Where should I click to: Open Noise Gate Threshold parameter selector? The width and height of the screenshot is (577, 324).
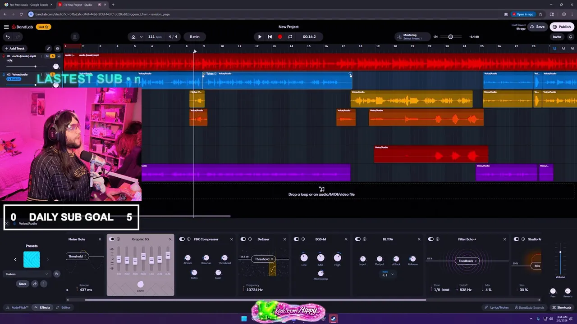tap(77, 256)
